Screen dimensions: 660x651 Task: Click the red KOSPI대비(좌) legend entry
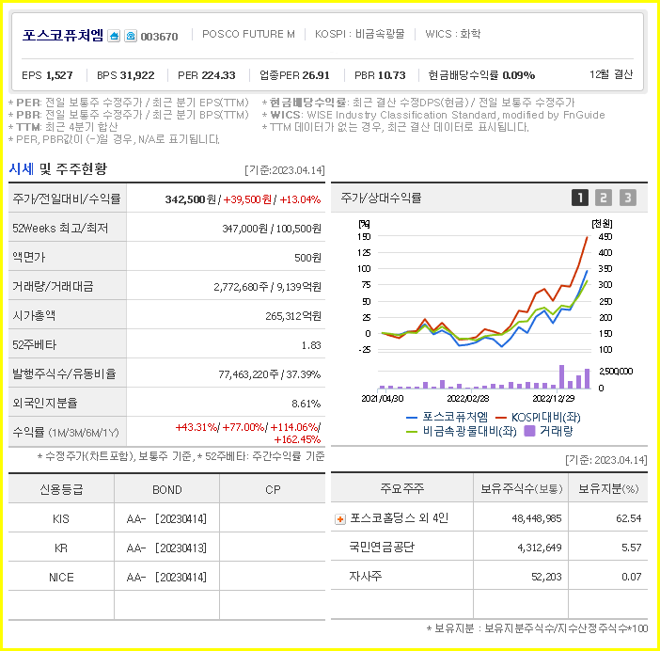(x=538, y=417)
